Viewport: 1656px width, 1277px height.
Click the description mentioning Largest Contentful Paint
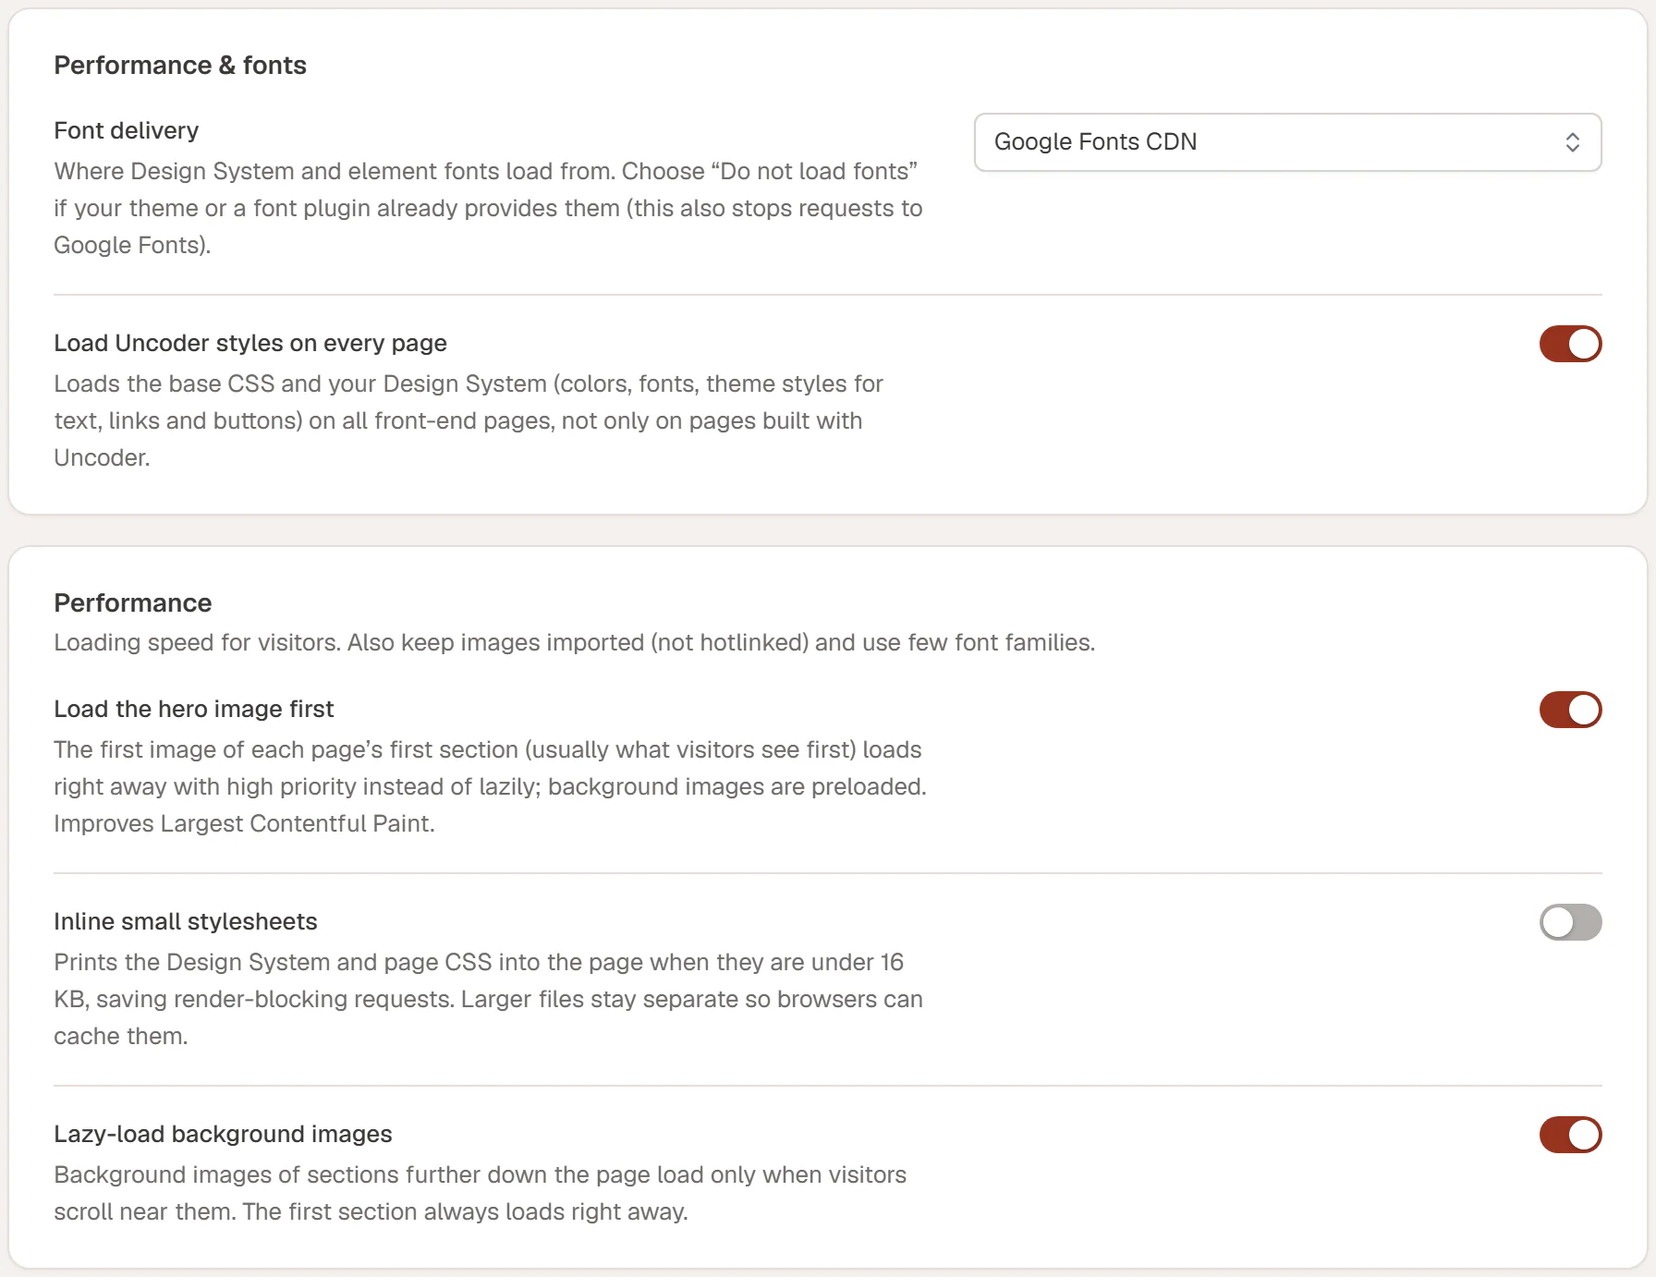490,786
